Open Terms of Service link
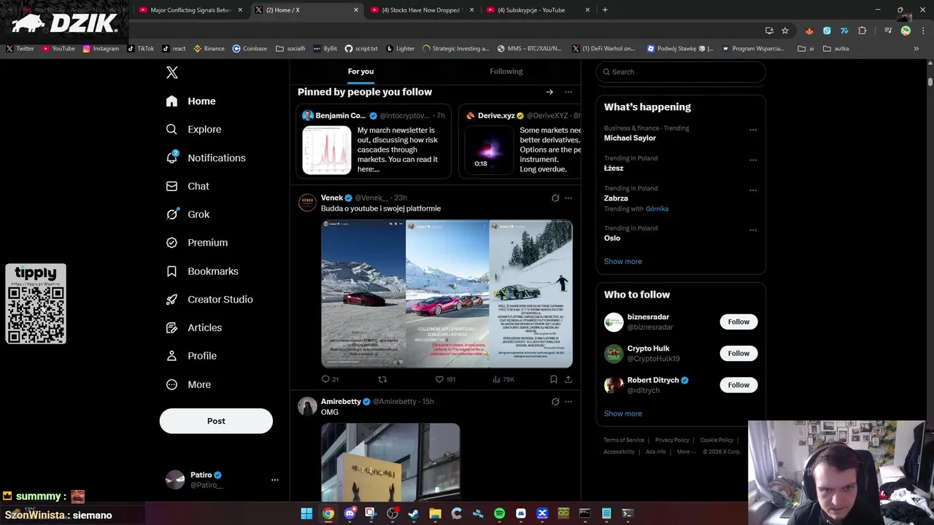Image resolution: width=934 pixels, height=525 pixels. (624, 440)
